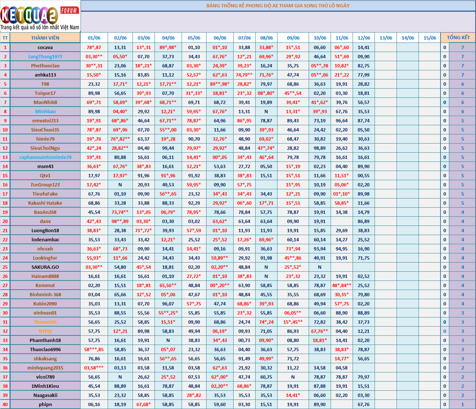Select the 01/06 date column header
Screen dimensions: 476x409
click(94, 38)
